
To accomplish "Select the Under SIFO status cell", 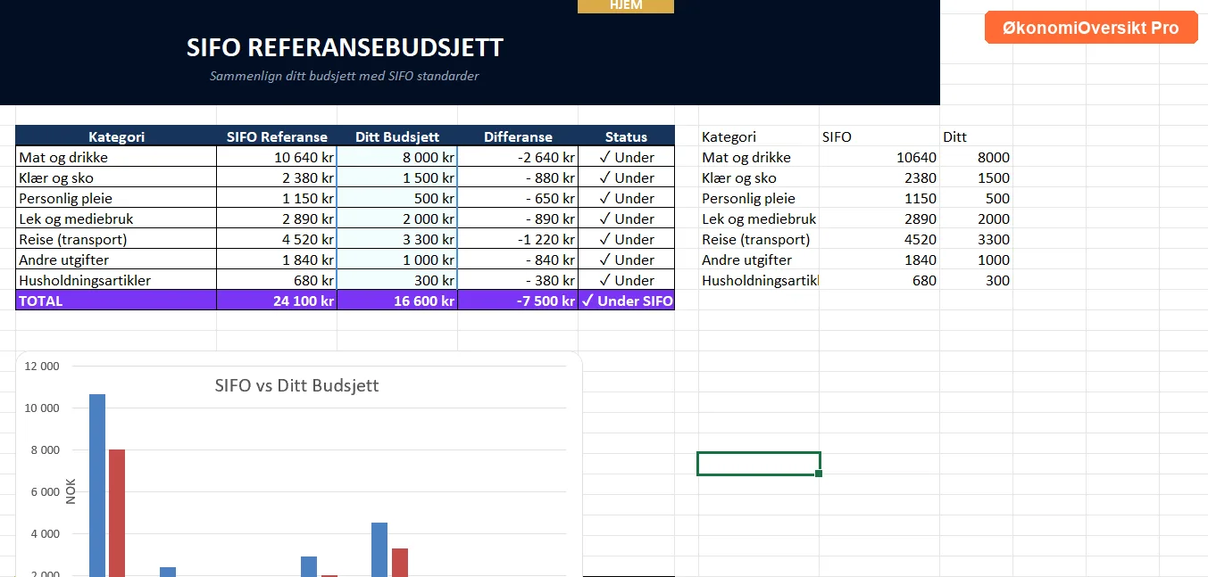I will (626, 301).
